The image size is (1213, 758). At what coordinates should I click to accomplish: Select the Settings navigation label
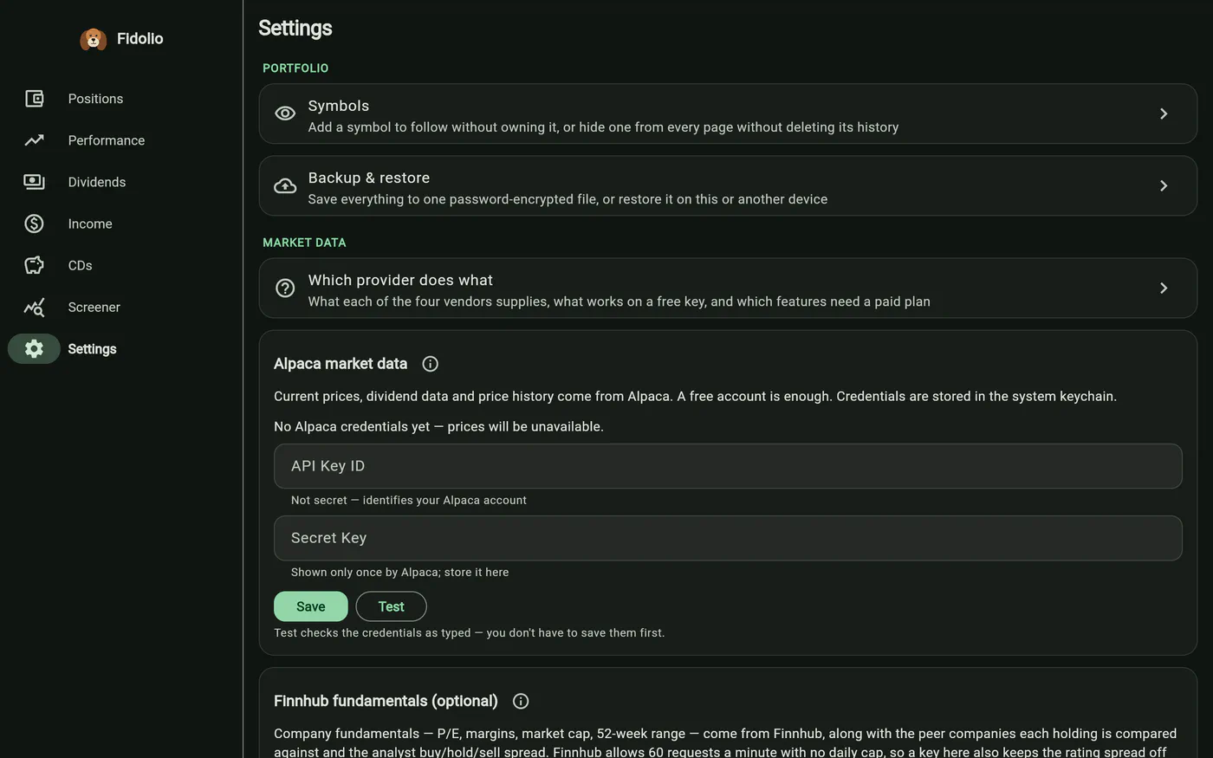click(x=92, y=348)
